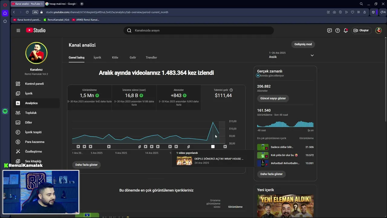Select the İzlenme süresi metric card
This screenshot has width=387, height=218.
(x=134, y=97)
